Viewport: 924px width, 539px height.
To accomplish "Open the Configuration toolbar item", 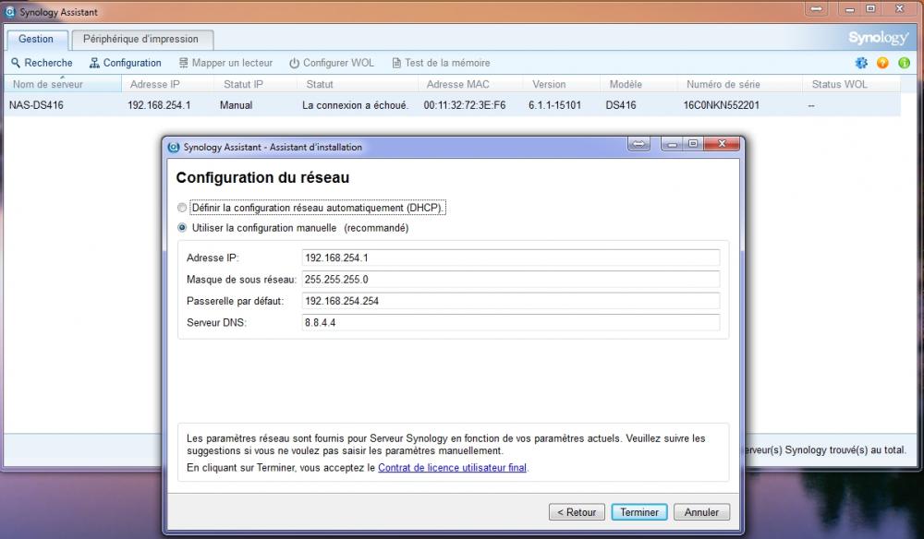I will (x=125, y=63).
